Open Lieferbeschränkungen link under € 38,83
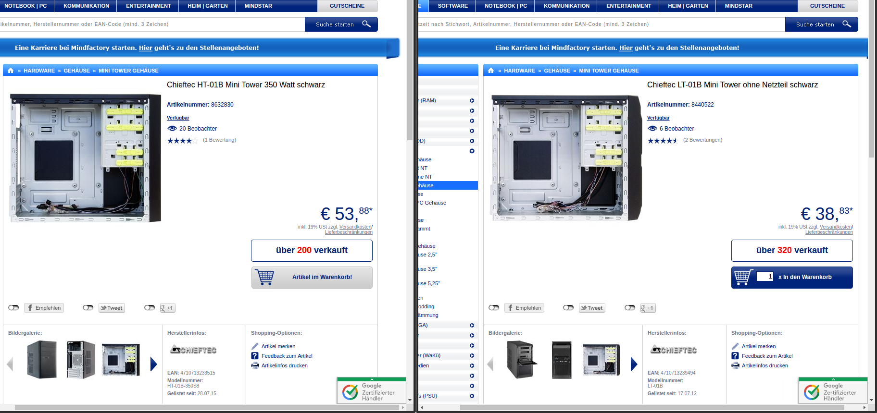 829,232
